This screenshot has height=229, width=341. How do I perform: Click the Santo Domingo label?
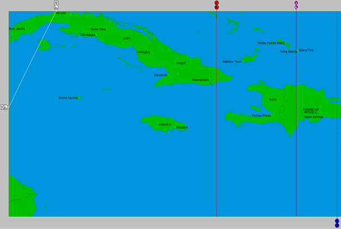click(314, 117)
